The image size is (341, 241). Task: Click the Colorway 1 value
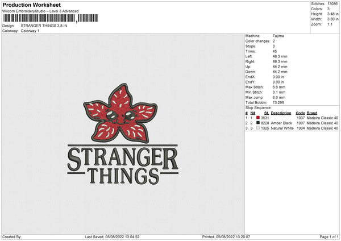30,31
